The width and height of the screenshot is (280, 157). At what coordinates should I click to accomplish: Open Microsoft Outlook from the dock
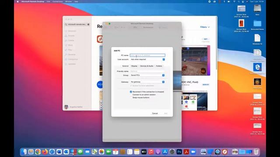[x=66, y=152]
